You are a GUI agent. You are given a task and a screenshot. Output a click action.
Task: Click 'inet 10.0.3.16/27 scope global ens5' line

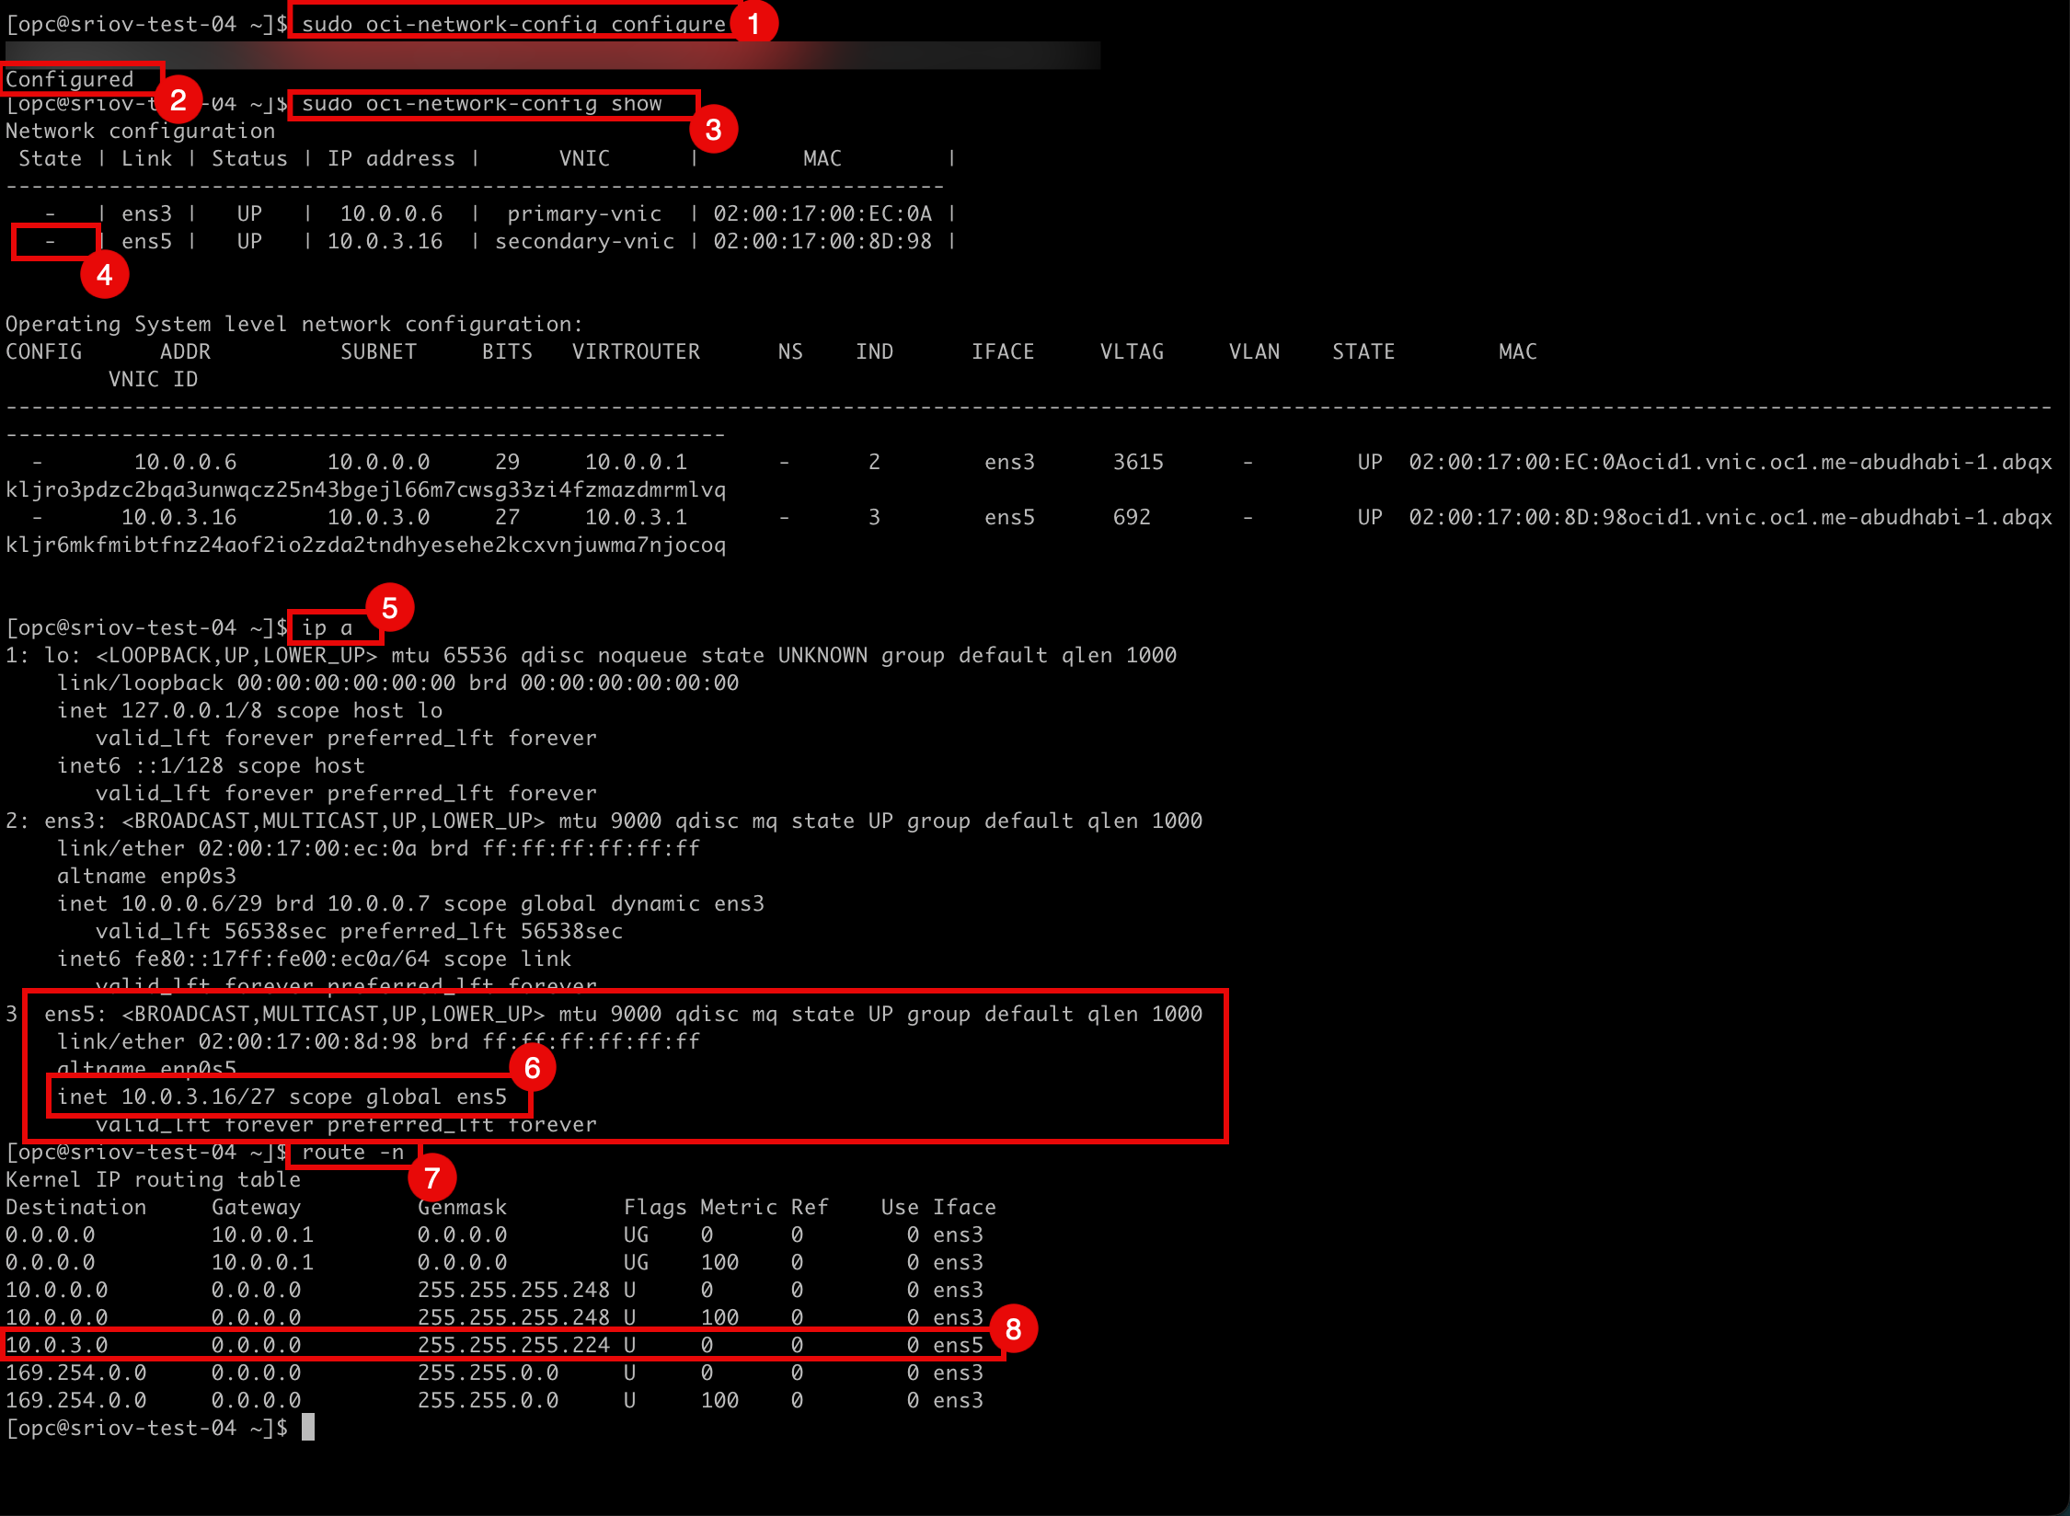(282, 1097)
